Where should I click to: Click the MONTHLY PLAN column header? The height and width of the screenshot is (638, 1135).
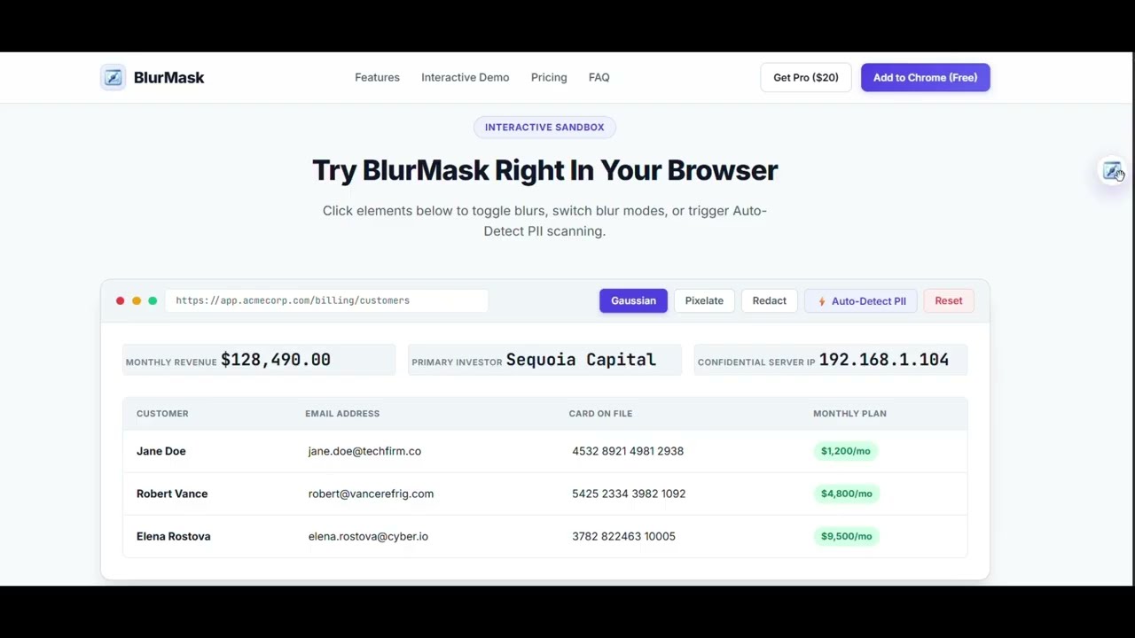[x=849, y=413]
